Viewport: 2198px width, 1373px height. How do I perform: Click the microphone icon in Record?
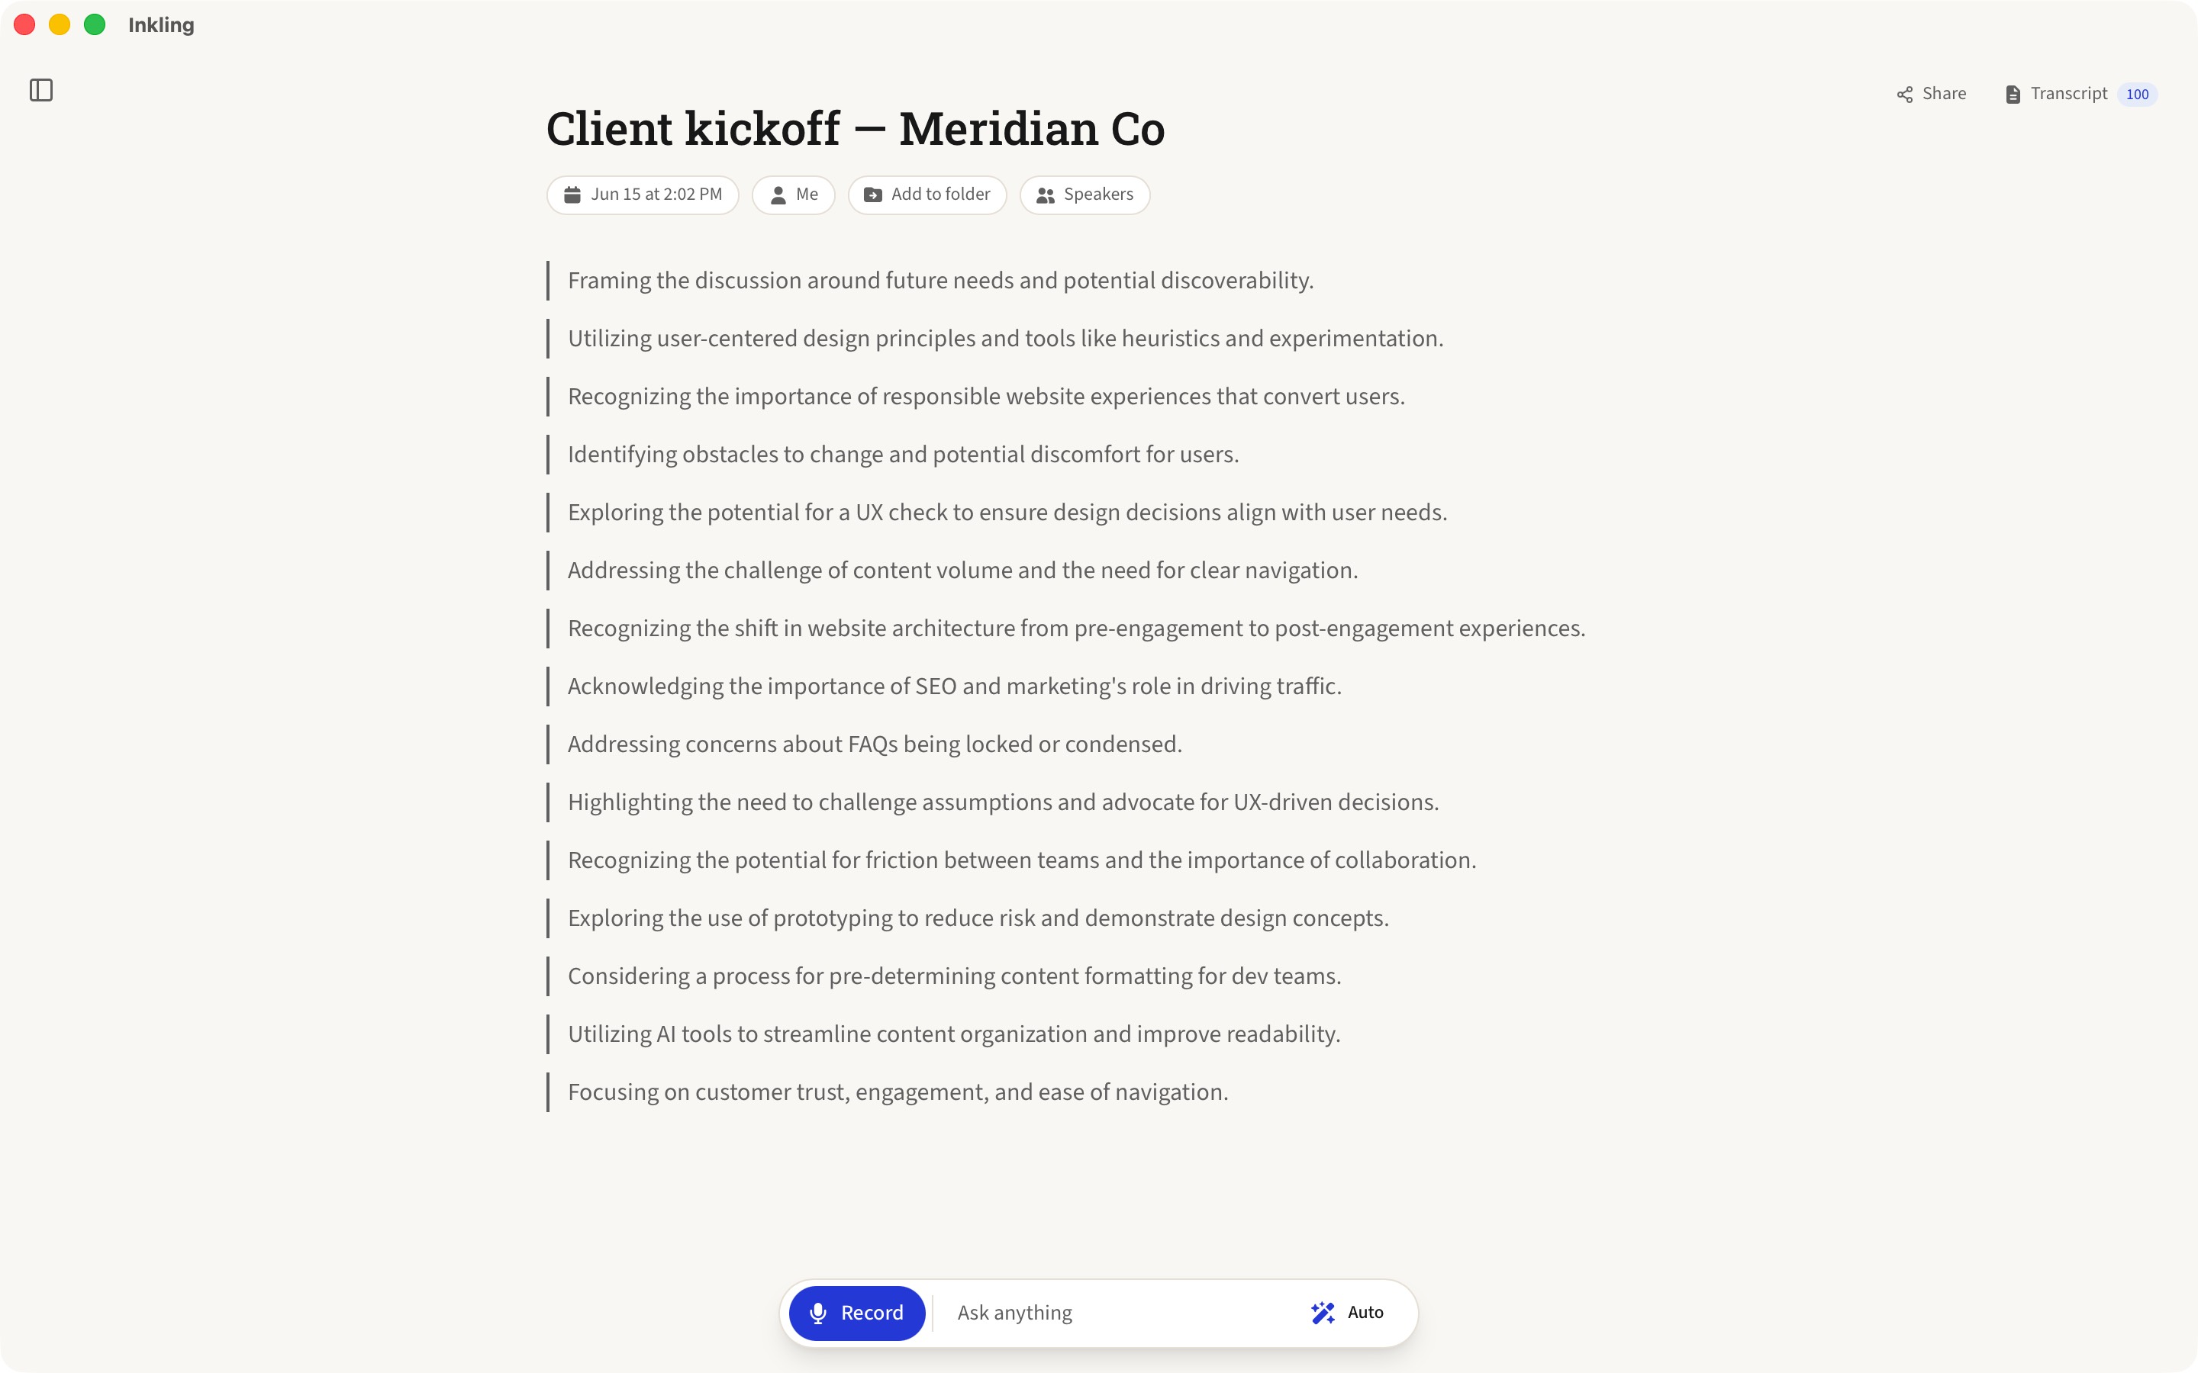pyautogui.click(x=818, y=1313)
